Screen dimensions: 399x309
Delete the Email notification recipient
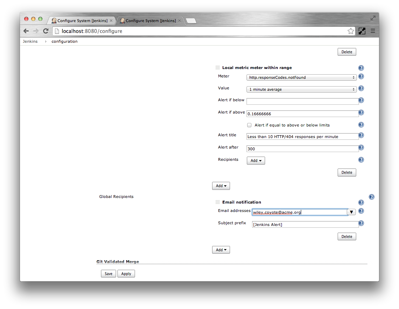346,236
